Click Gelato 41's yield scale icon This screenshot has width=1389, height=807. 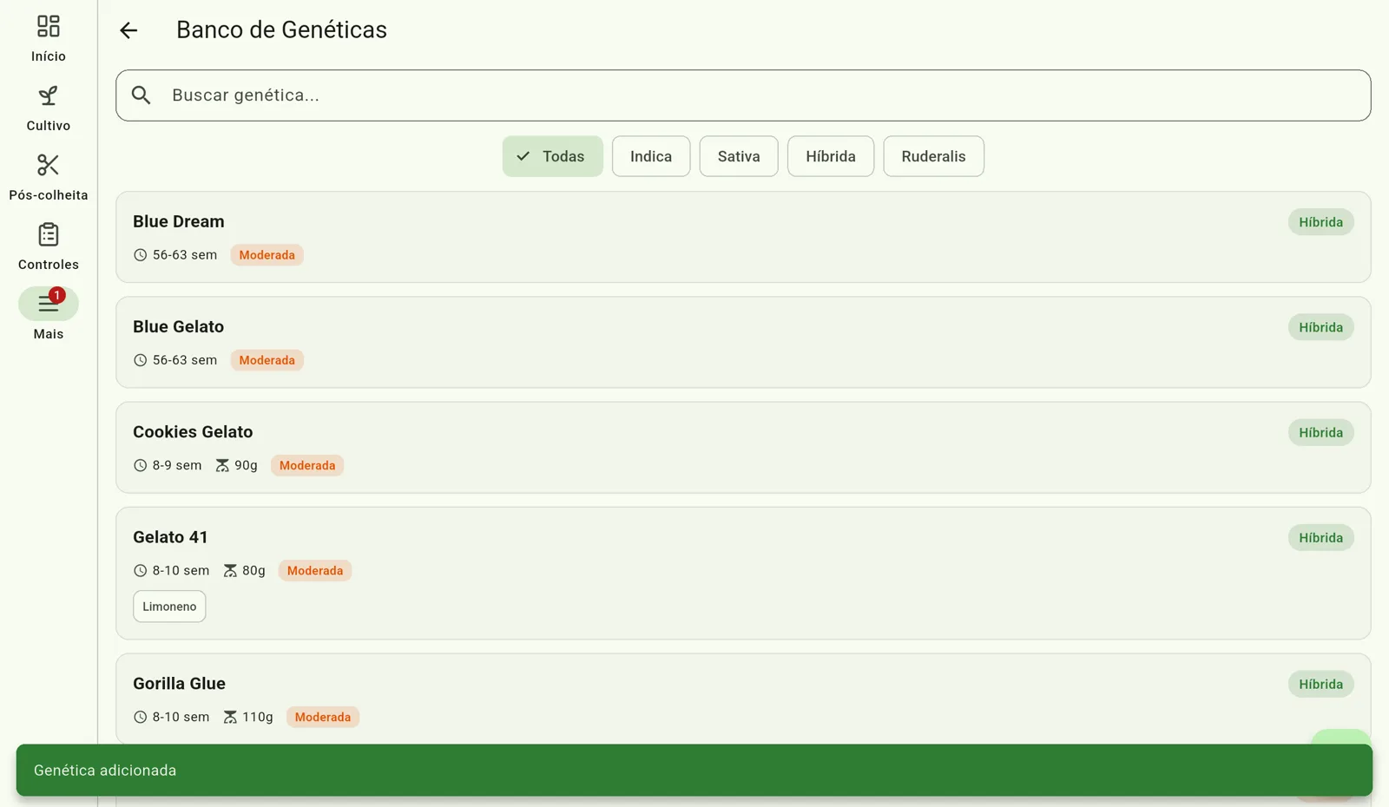pyautogui.click(x=230, y=570)
